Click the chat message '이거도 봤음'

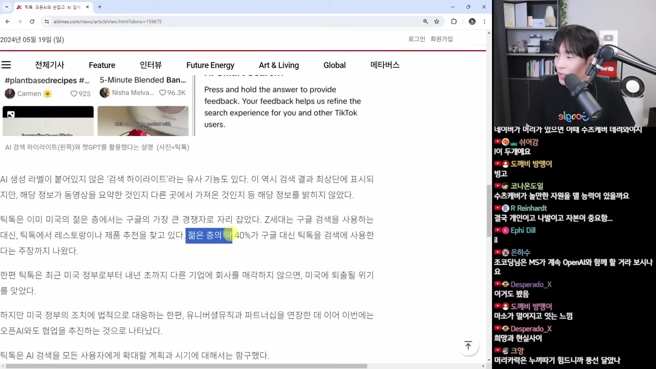click(512, 294)
